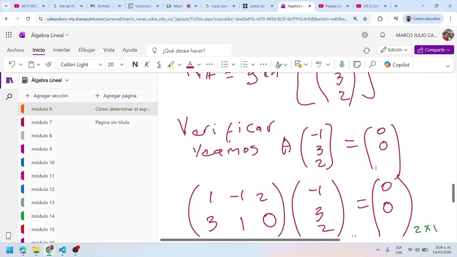Open notifications bell
Image resolution: width=457 pixels, height=257 pixels.
[382, 35]
